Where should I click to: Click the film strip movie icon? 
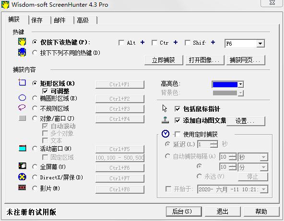coord(22,187)
